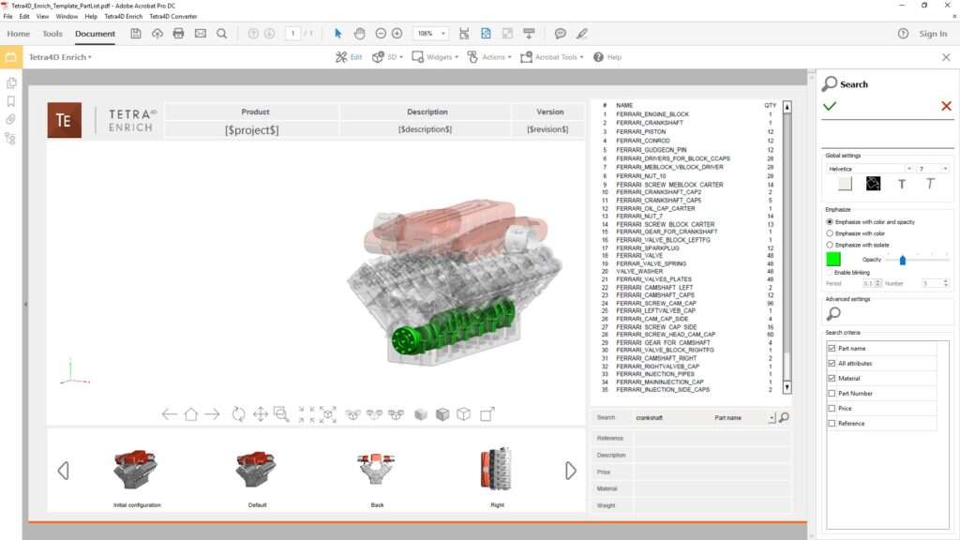Toggle Enable blinking checkbox

click(x=830, y=273)
